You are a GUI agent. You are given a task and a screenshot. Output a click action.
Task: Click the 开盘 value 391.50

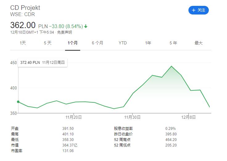point(68,128)
